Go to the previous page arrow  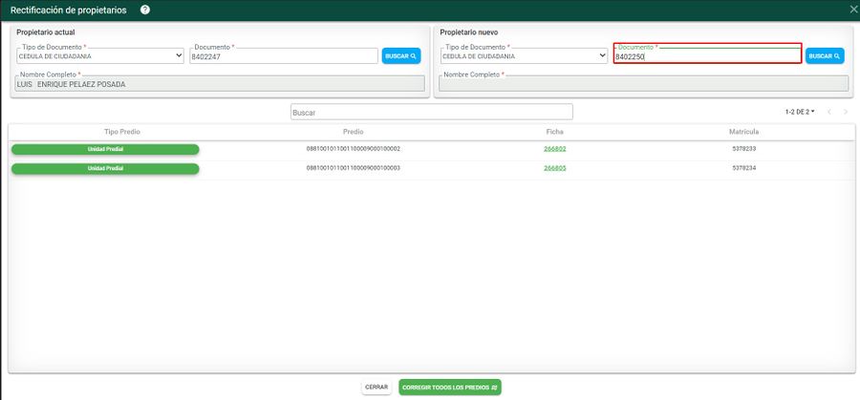click(x=828, y=112)
